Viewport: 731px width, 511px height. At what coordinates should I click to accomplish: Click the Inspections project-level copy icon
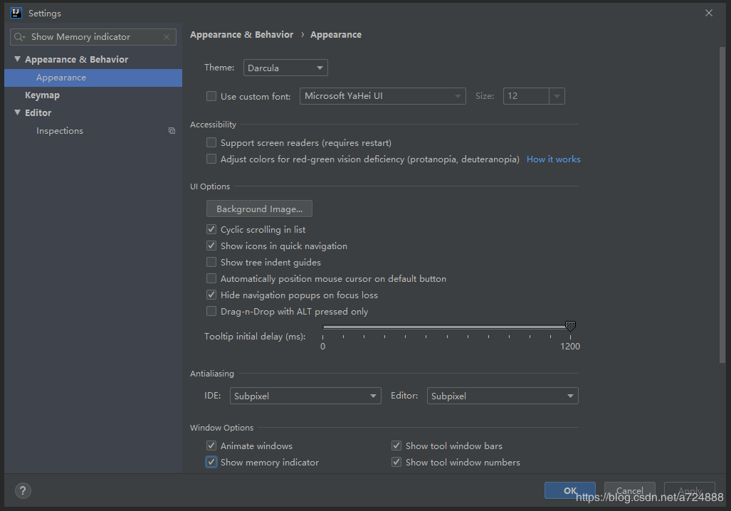(172, 131)
